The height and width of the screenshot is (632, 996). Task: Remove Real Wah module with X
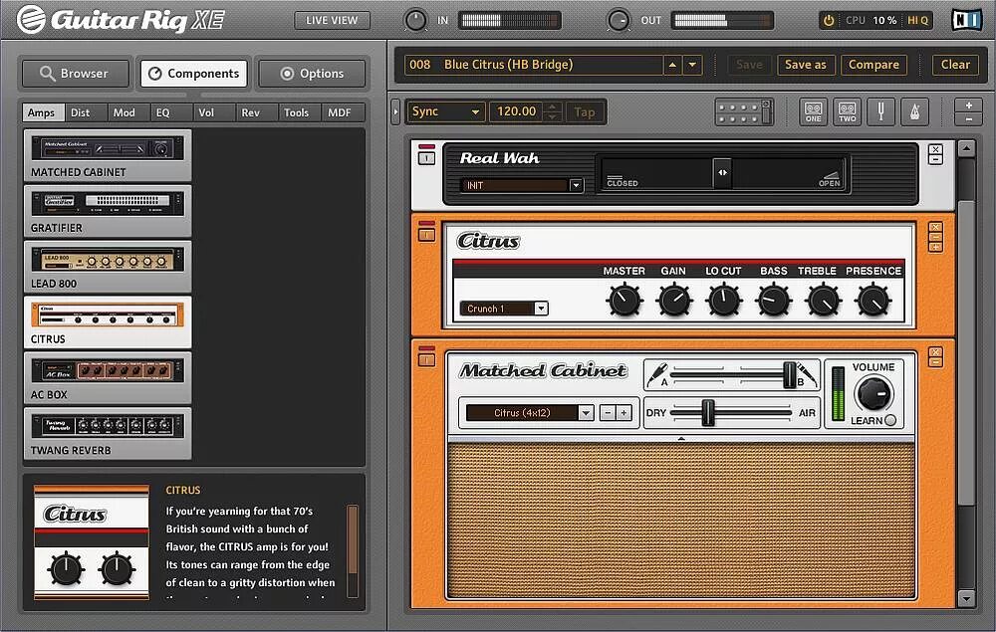(x=935, y=149)
